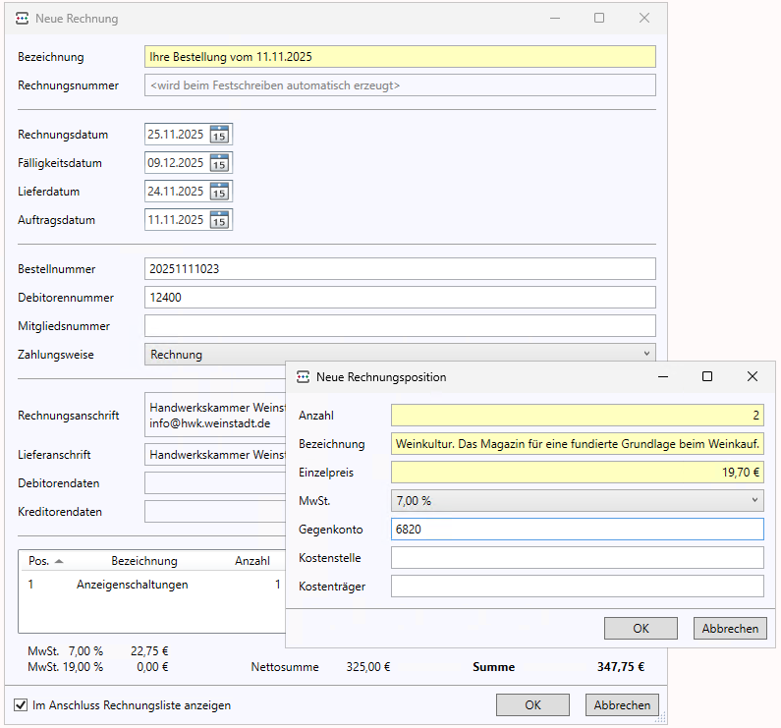Maximize the Neue Rechnungsposition dialog
The height and width of the screenshot is (728, 781).
tap(707, 376)
